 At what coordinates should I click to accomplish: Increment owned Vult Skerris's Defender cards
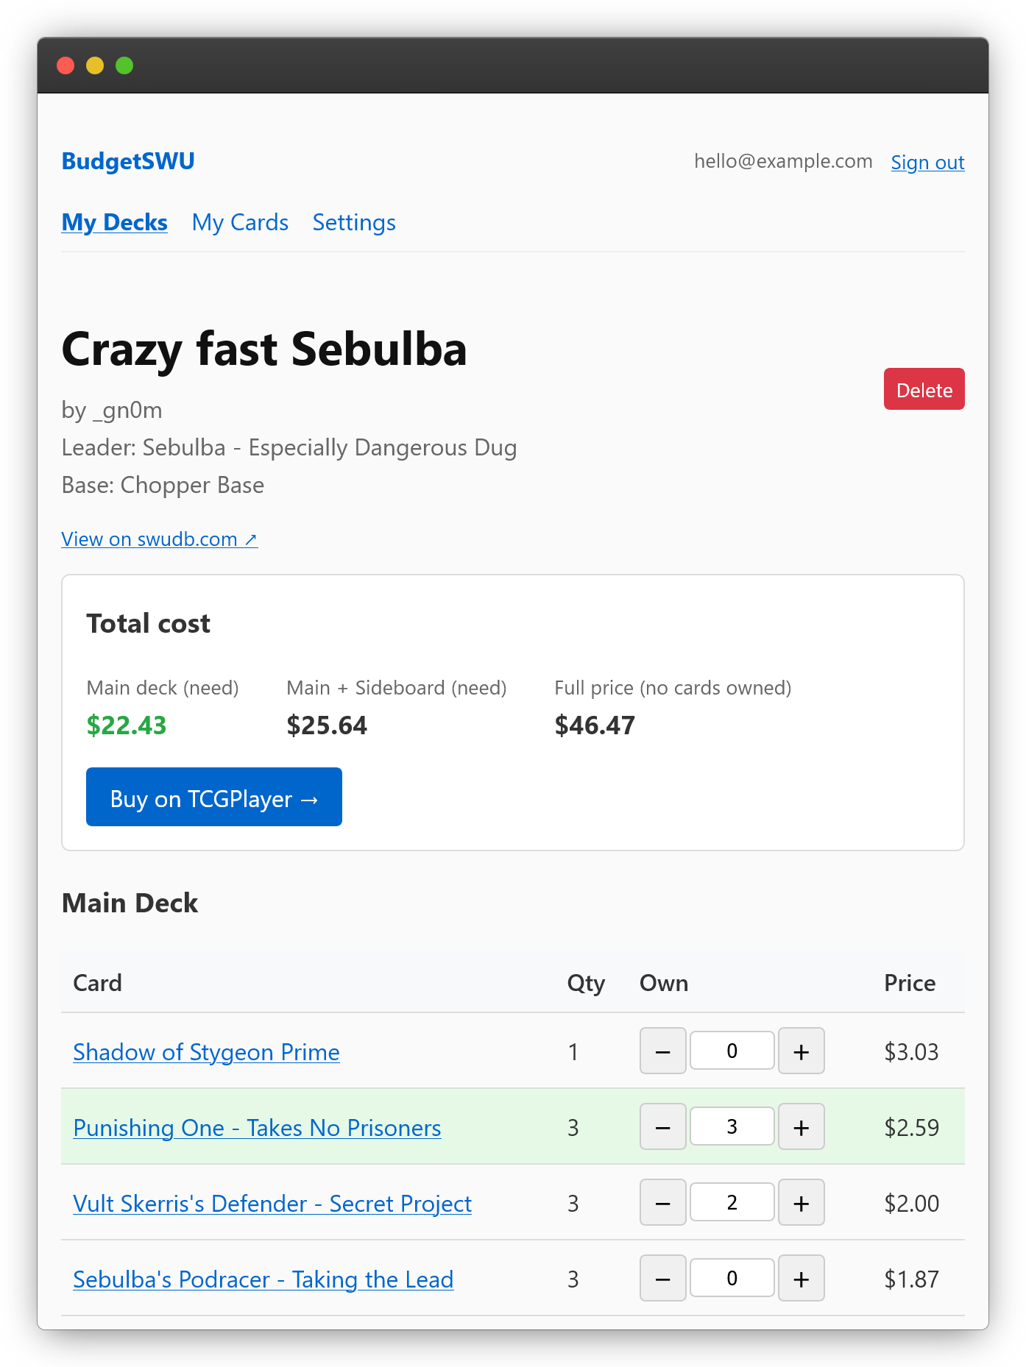click(801, 1203)
